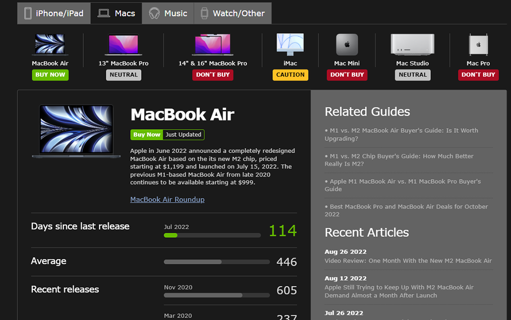The image size is (511, 320).
Task: Click the iPhone icon in iPhone/iPad tab
Action: (28, 13)
